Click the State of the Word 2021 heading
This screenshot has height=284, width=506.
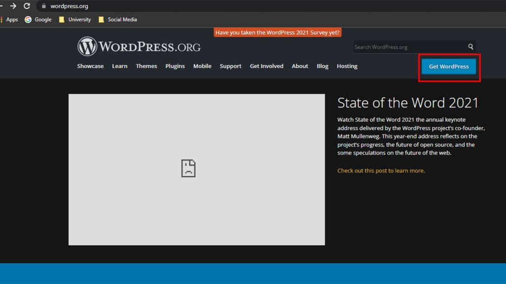(408, 103)
